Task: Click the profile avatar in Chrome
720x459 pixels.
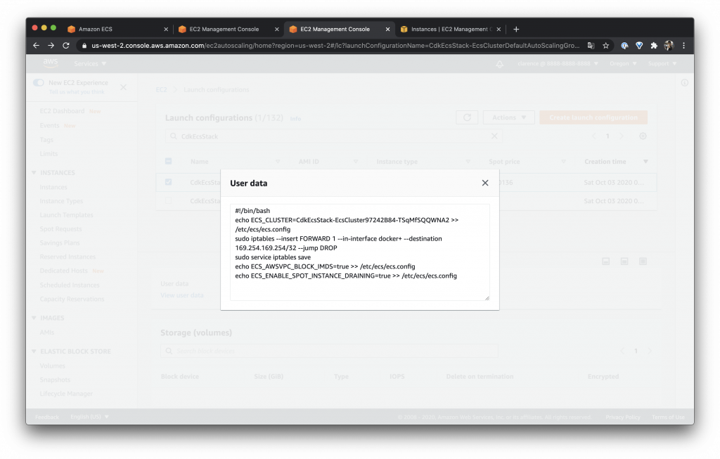Action: (x=669, y=46)
